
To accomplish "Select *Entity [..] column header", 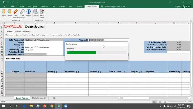I will tap(55, 67).
